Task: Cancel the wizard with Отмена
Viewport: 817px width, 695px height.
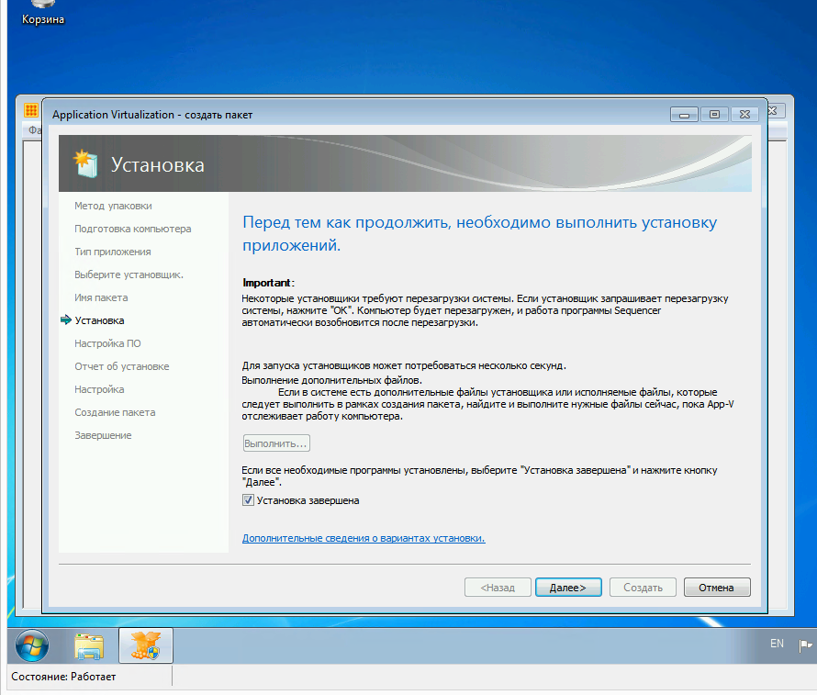Action: tap(716, 588)
